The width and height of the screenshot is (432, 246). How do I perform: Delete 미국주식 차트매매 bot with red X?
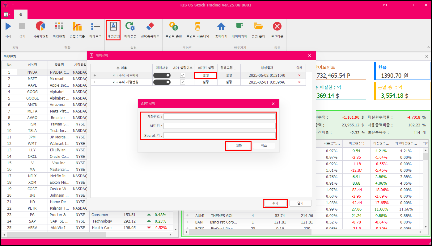tap(299, 76)
